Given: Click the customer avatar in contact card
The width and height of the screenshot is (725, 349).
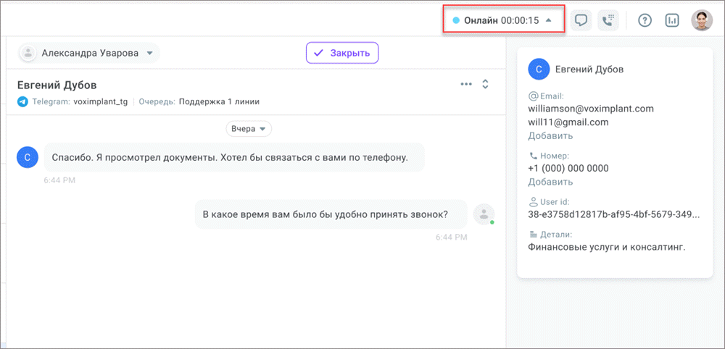Looking at the screenshot, I should tap(538, 70).
